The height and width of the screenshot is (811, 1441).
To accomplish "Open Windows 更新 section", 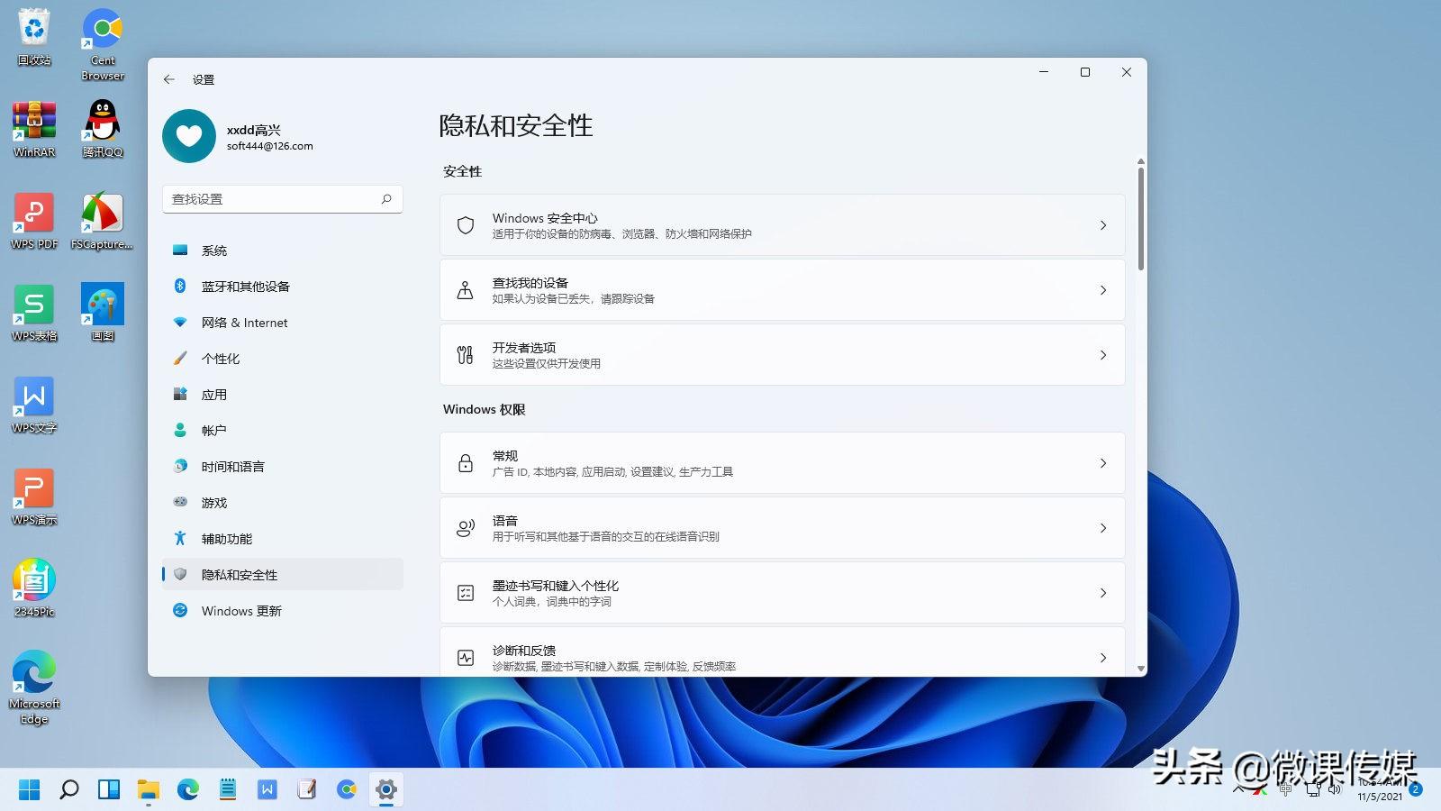I will click(x=240, y=610).
